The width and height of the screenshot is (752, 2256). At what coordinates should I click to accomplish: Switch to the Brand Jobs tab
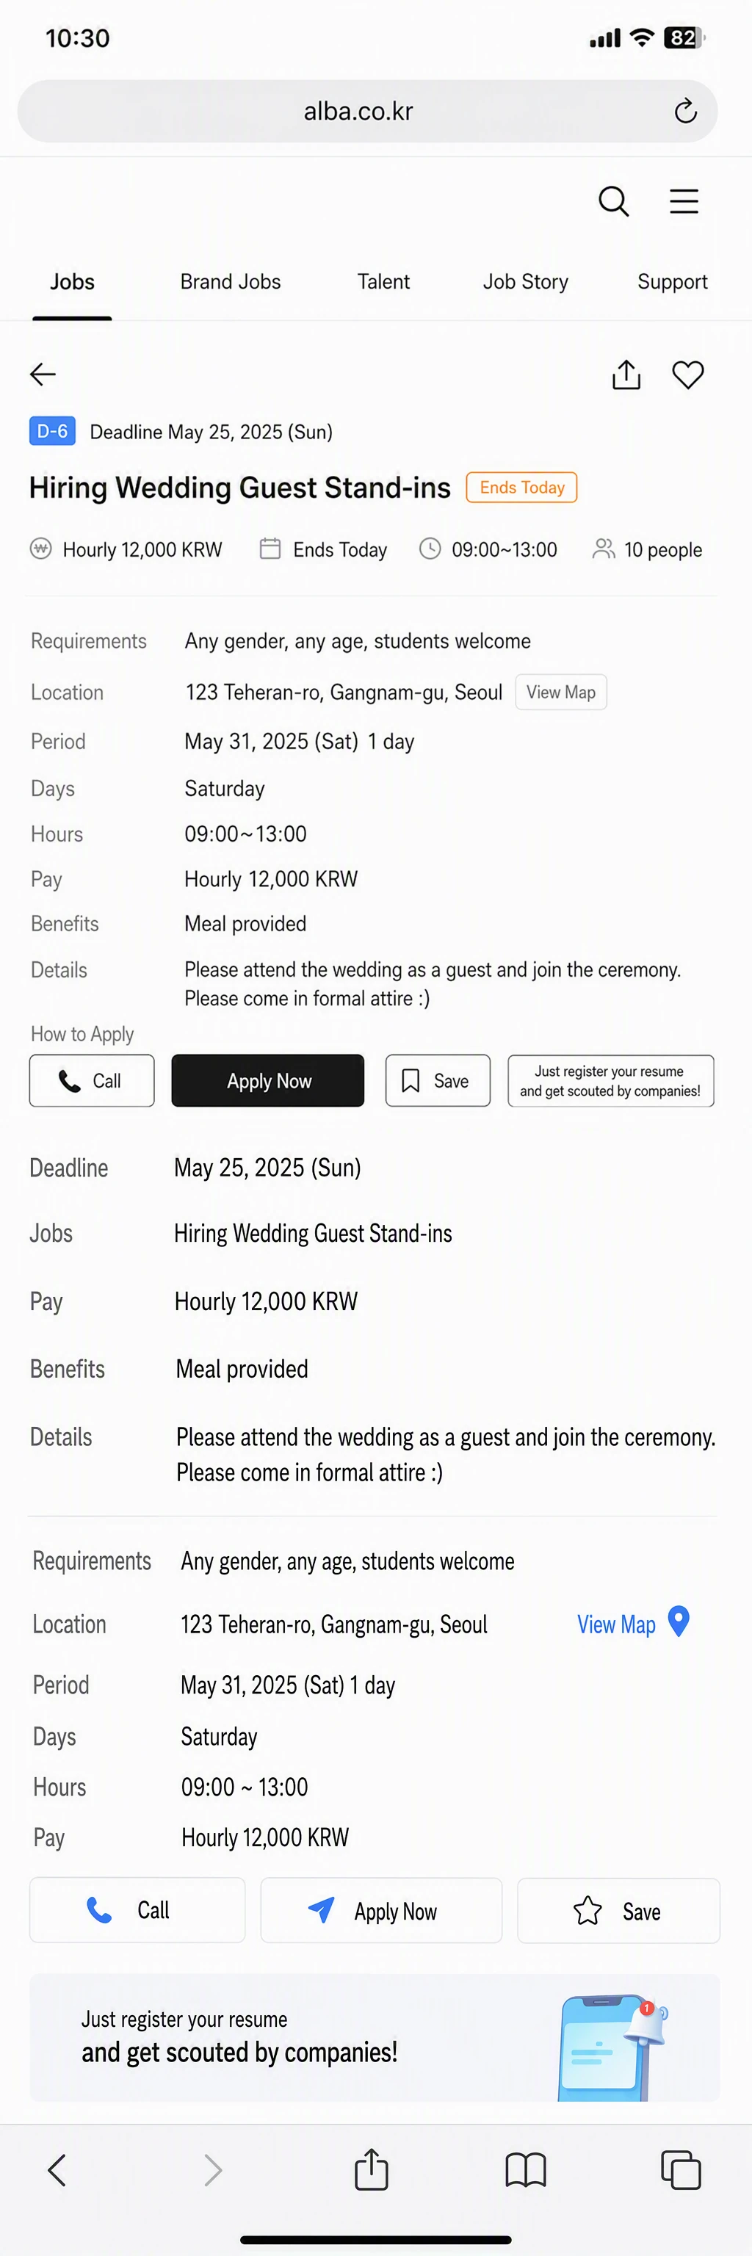(231, 282)
